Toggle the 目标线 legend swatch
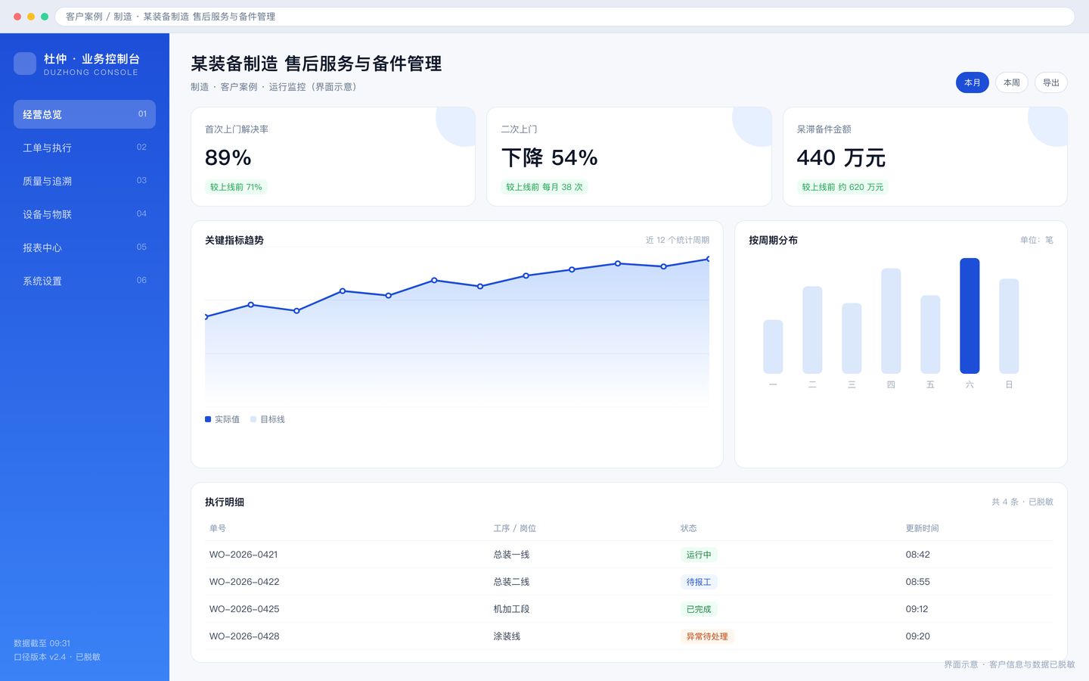The width and height of the screenshot is (1089, 681). [253, 419]
